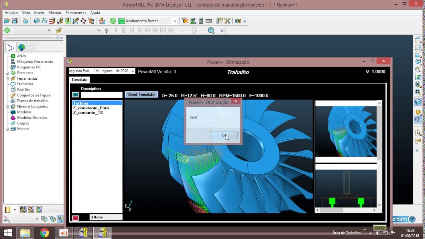This screenshot has height=239, width=425.
Task: Click the gold sphere shading icon
Action: coord(418,112)
